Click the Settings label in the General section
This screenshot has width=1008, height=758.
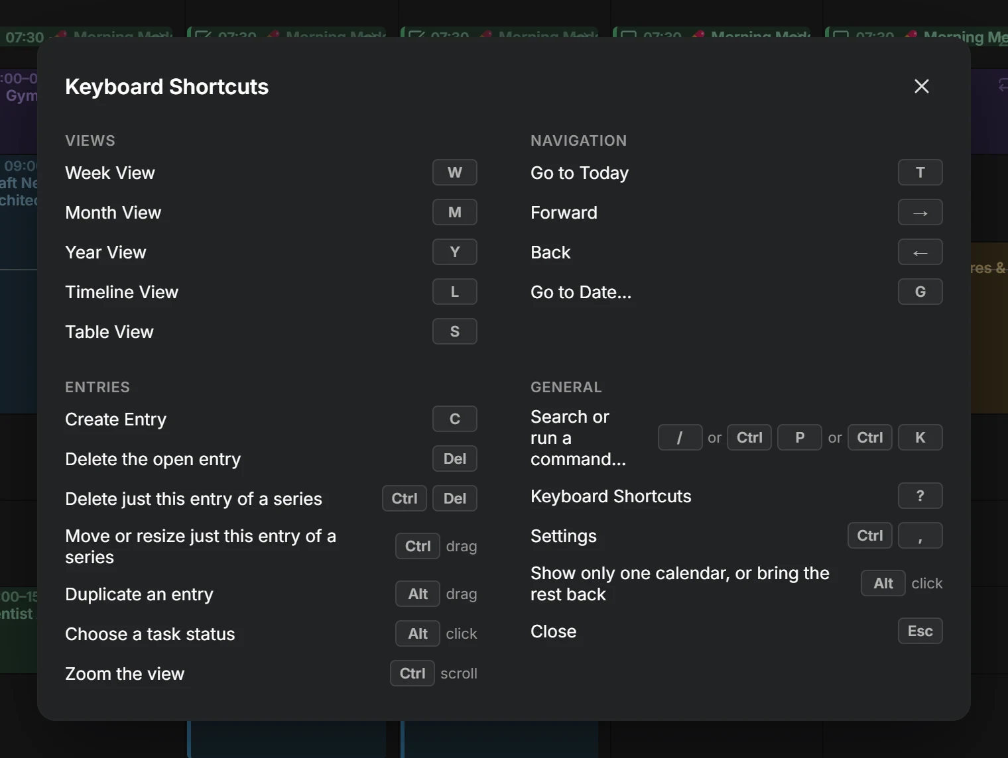(x=564, y=536)
